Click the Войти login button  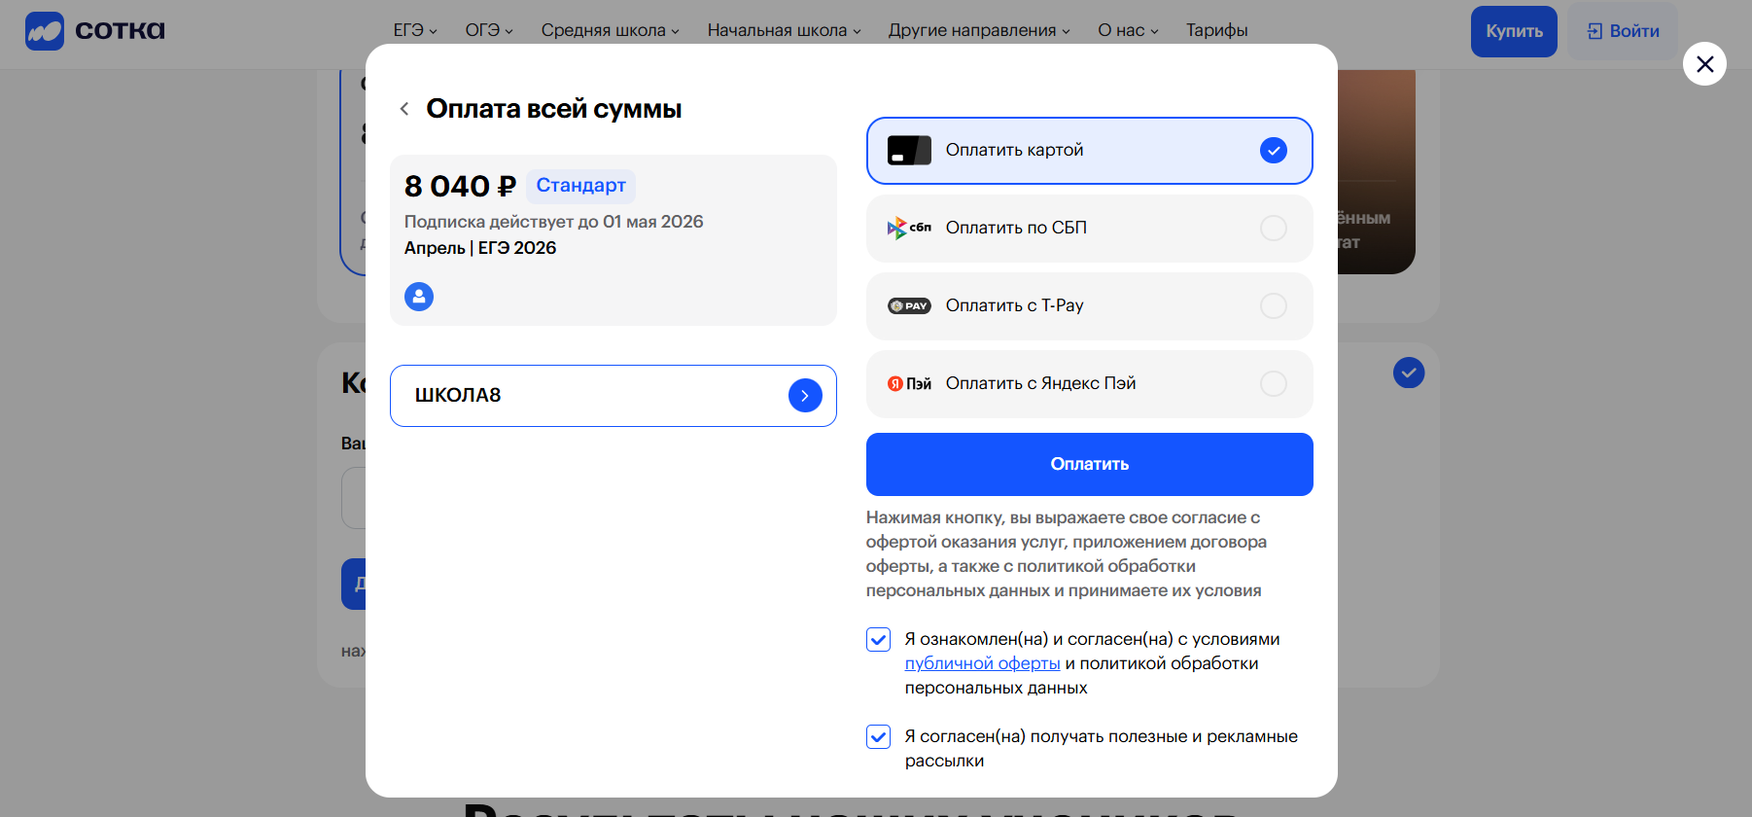tap(1623, 31)
